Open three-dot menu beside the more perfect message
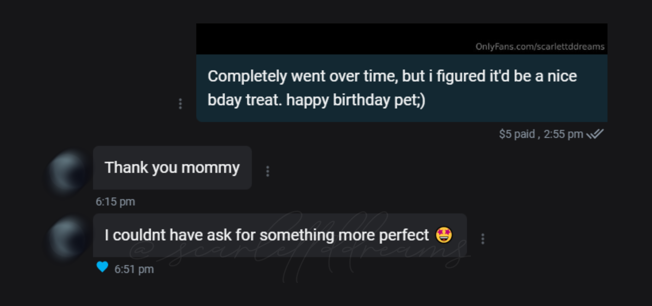The image size is (652, 306). click(x=483, y=239)
